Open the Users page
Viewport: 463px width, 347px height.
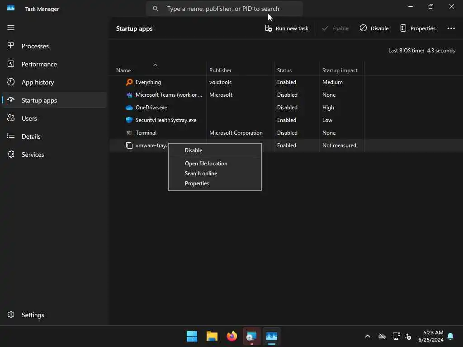pyautogui.click(x=54, y=118)
